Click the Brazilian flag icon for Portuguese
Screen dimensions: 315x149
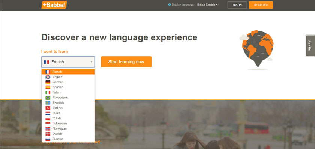point(48,98)
